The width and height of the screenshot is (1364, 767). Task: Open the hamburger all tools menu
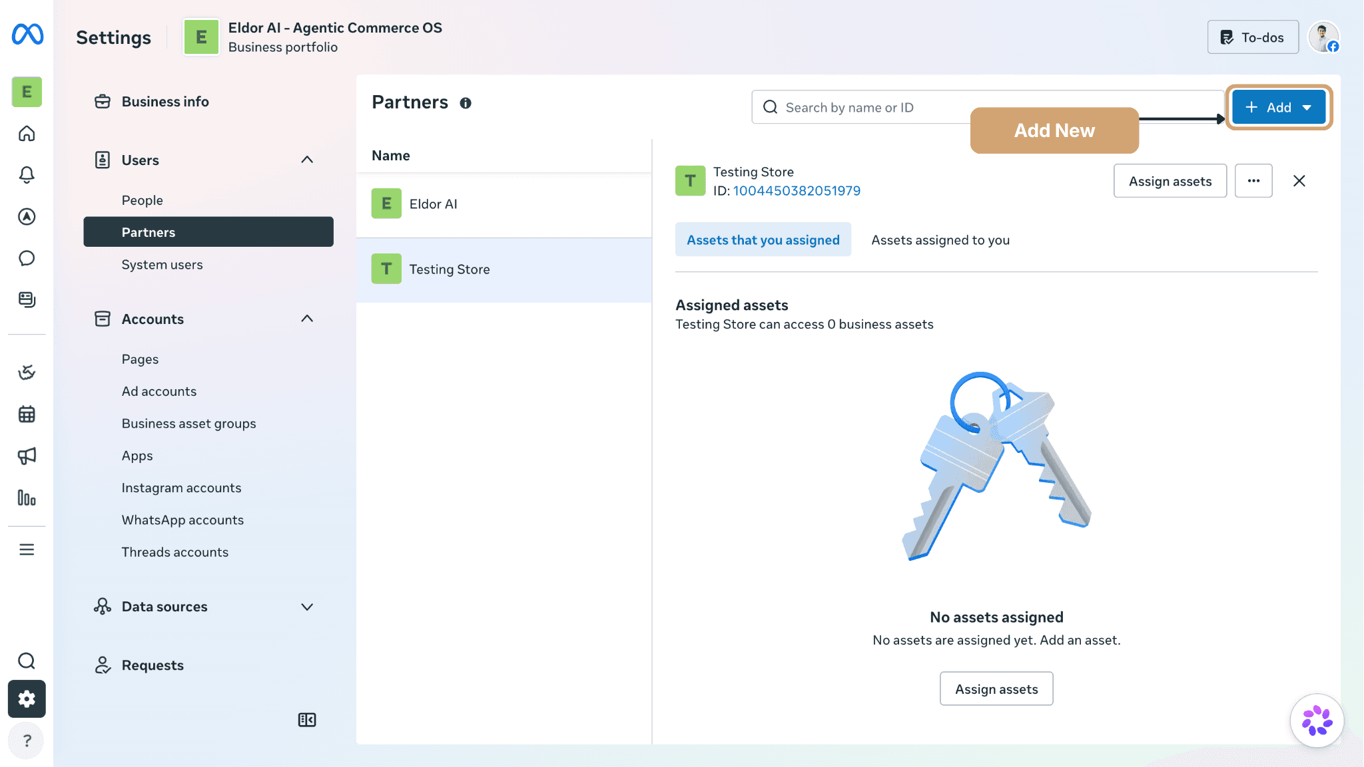[27, 549]
